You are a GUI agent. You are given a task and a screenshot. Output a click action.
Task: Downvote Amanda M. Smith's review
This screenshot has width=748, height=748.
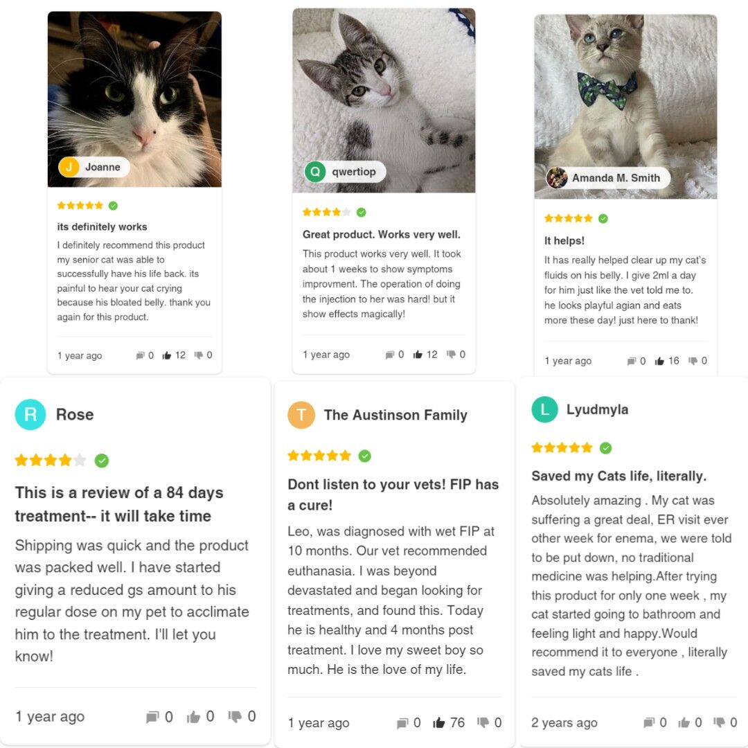(x=693, y=361)
